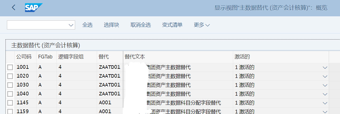Click the A001 cell in row 1159

tap(110, 111)
